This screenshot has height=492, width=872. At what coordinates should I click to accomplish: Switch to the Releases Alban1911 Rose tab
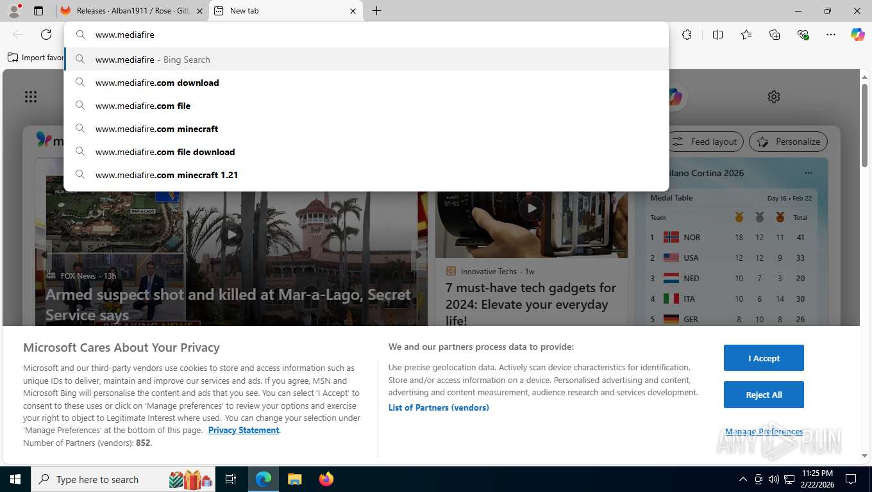tap(131, 11)
